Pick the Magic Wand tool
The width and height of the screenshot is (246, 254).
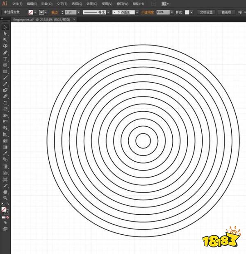point(5,40)
